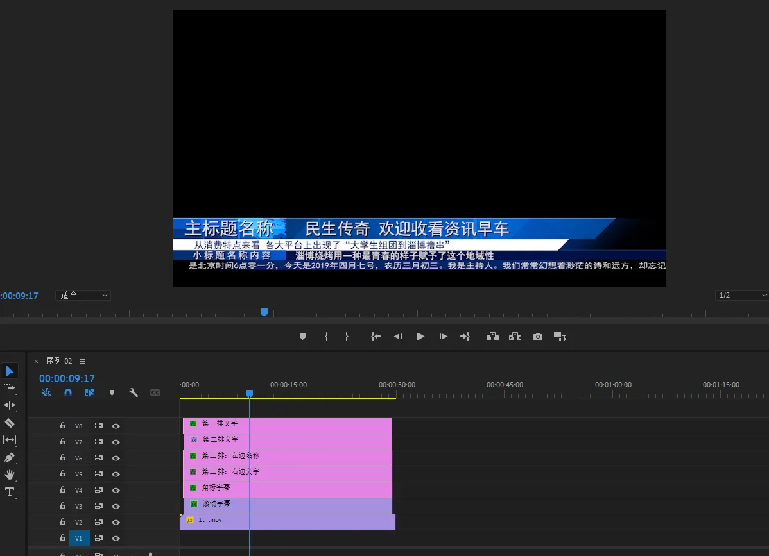Choose the Track Select Forward tool
This screenshot has height=556, width=769.
pyautogui.click(x=10, y=388)
